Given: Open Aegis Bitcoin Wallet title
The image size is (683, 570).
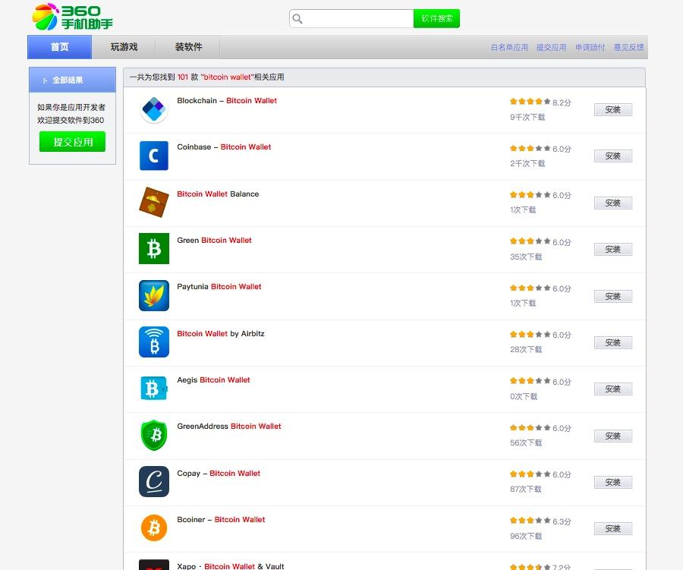Looking at the screenshot, I should (213, 380).
